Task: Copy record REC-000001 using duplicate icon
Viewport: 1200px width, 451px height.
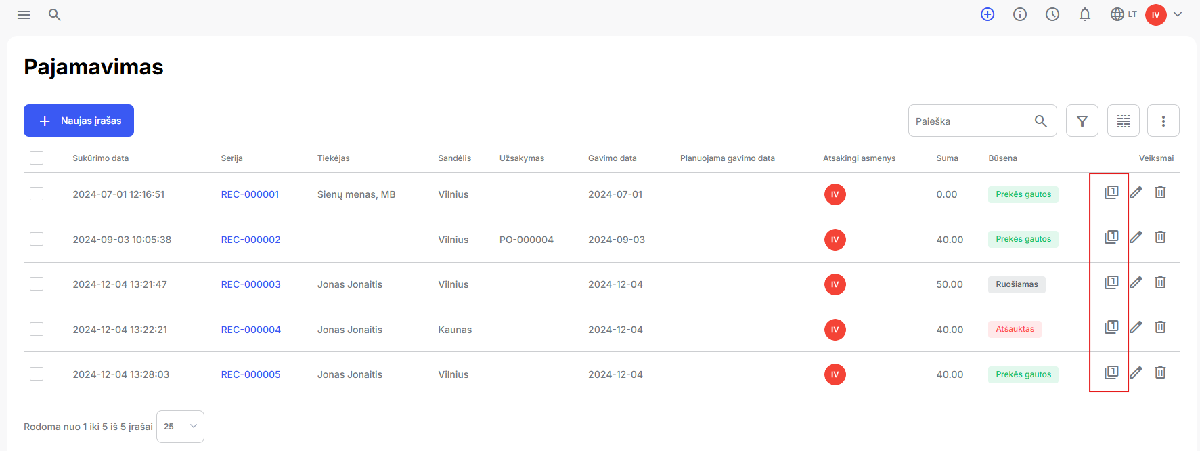Action: (1111, 192)
